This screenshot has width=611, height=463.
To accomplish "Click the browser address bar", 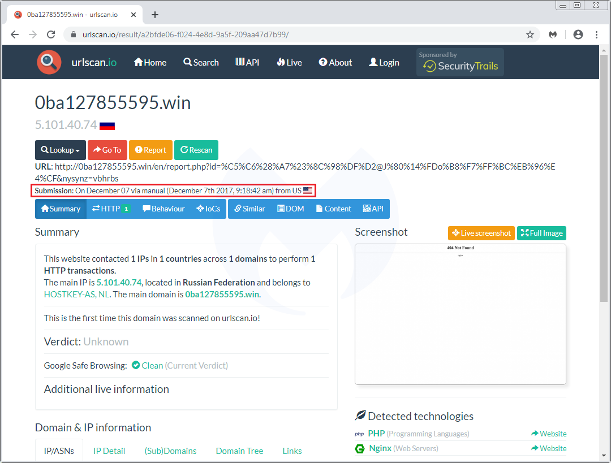I will 294,34.
